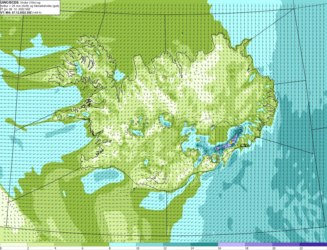
Task: Pick the 4–6 m/s light green legend band
Action: tap(68, 244)
